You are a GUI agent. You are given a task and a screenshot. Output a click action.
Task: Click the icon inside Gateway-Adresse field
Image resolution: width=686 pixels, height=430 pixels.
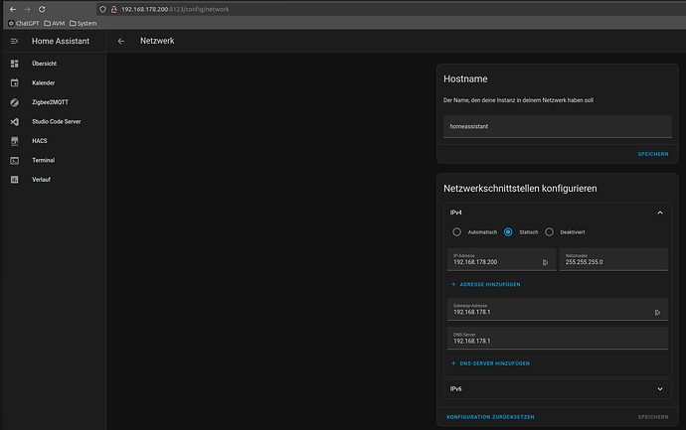click(657, 312)
